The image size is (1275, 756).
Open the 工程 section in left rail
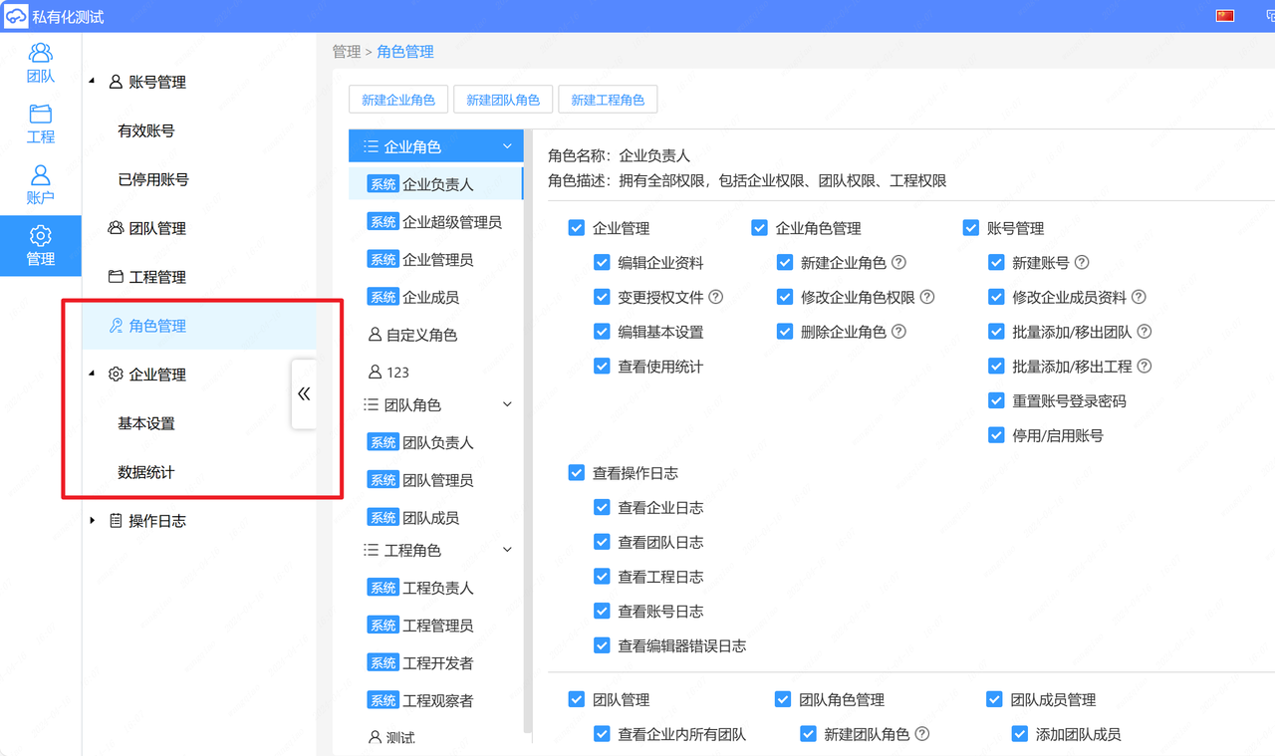click(41, 124)
